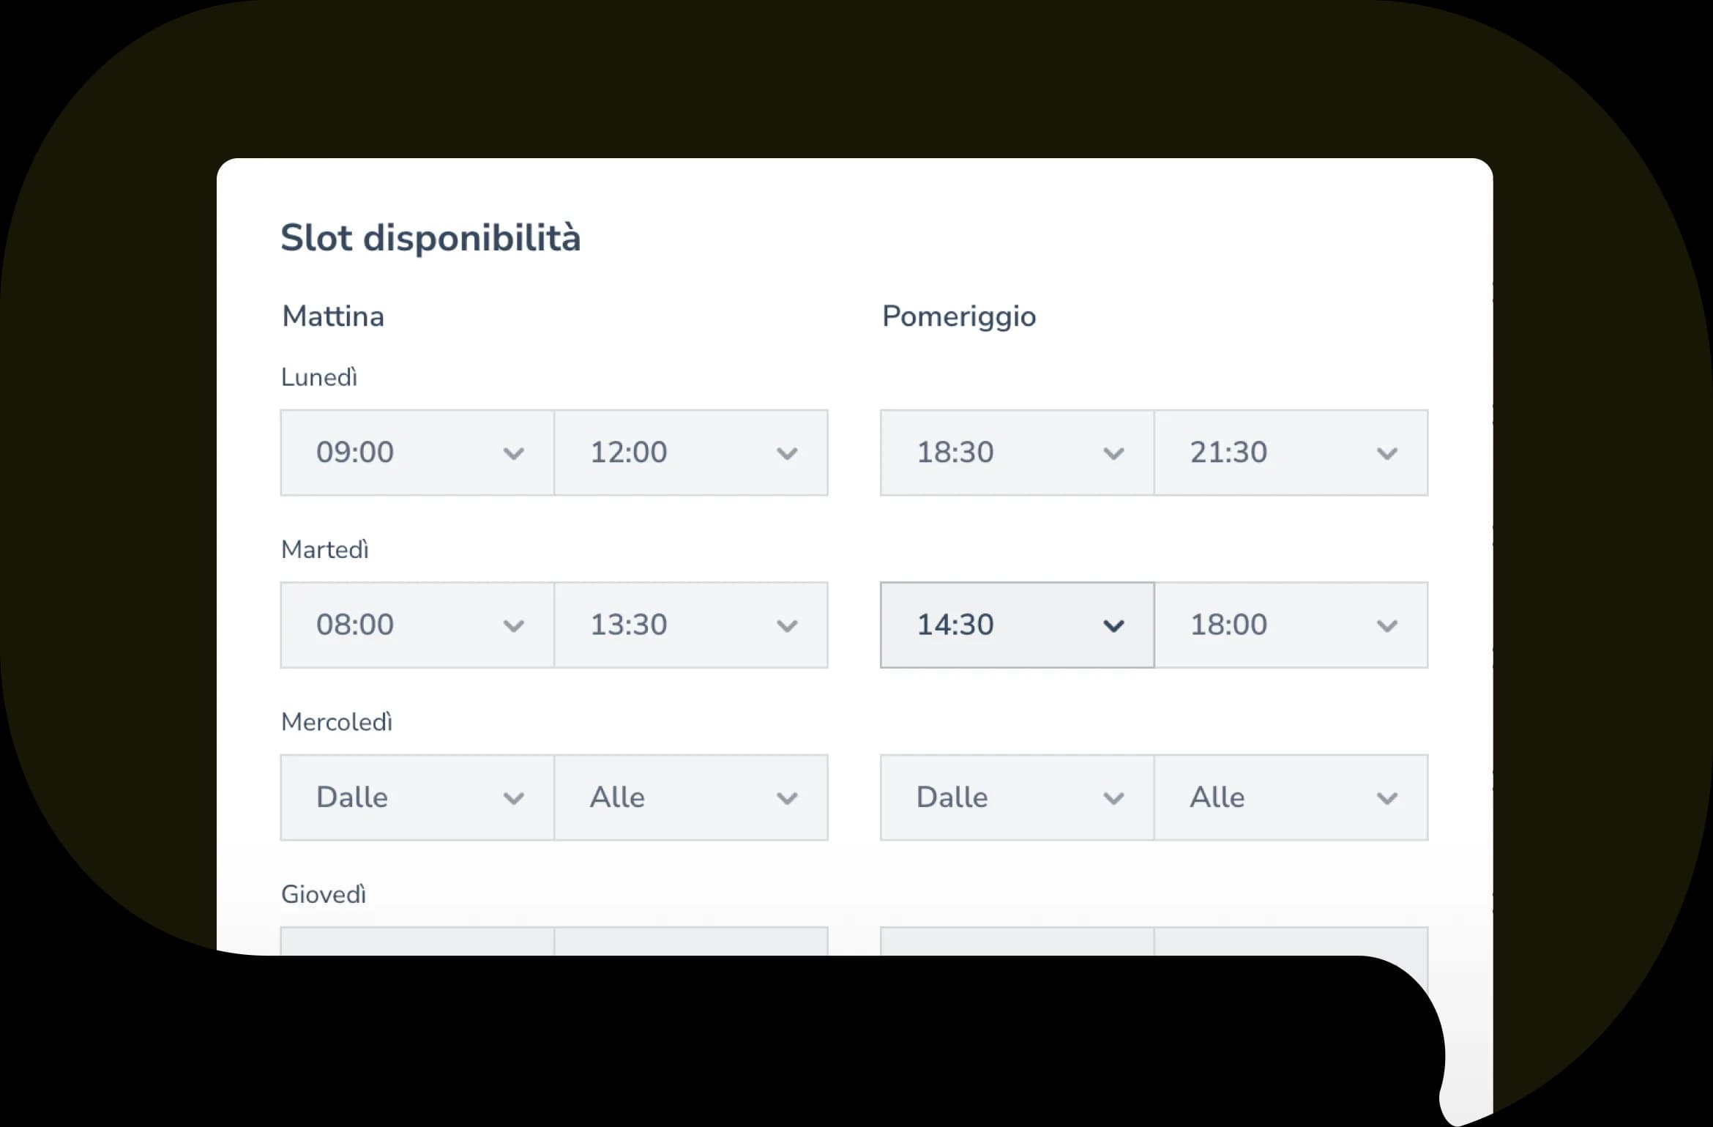
Task: Select Mercoledì afternoon Alle end dropdown
Action: tap(1291, 797)
